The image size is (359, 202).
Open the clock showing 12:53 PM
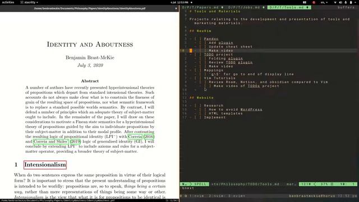tap(179, 2)
